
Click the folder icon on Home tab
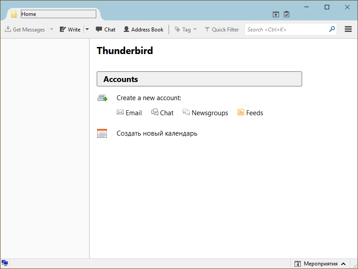coord(14,14)
